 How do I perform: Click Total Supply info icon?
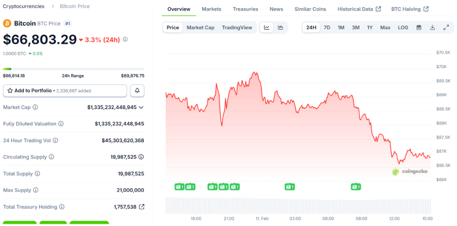37,174
